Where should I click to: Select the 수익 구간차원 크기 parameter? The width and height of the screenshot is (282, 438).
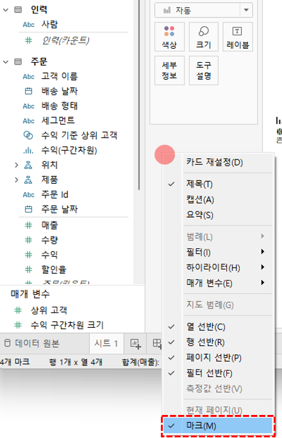coord(67,325)
